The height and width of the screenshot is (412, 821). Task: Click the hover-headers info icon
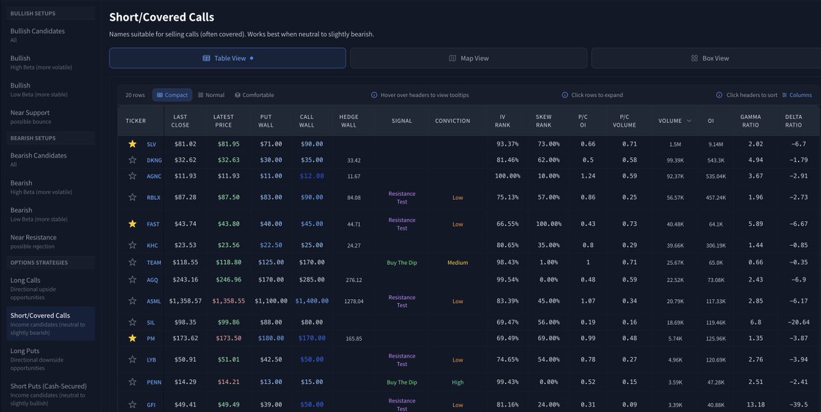374,95
